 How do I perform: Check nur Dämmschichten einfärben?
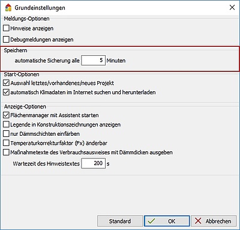[6, 133]
